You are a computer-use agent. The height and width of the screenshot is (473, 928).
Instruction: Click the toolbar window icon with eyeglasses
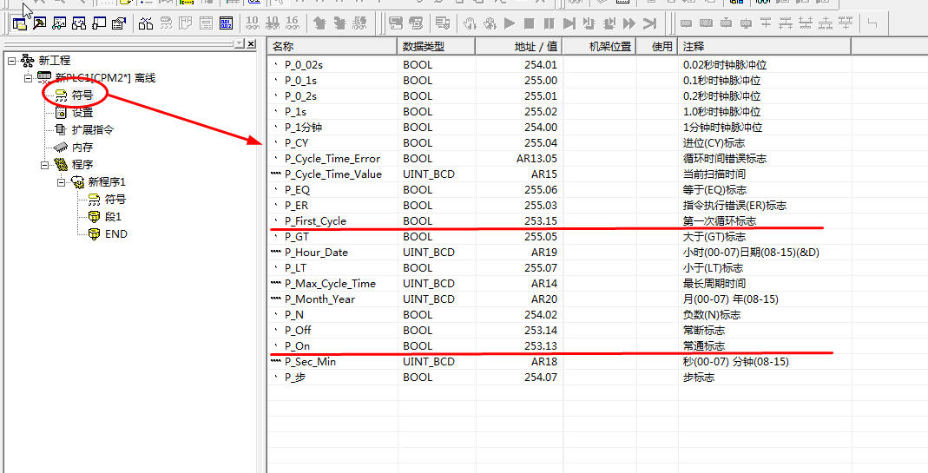[60, 23]
